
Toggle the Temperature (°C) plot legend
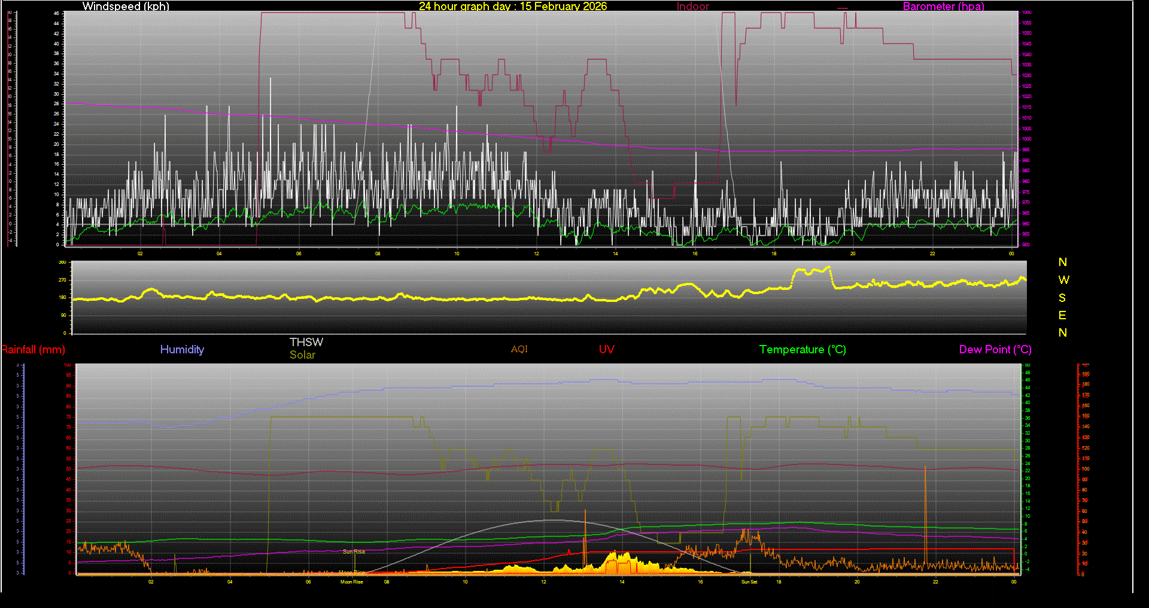pyautogui.click(x=803, y=350)
